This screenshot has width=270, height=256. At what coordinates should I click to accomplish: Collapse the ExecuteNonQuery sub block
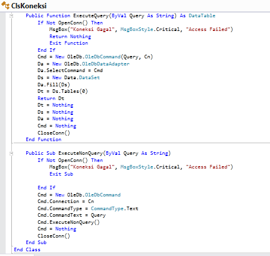pos(11,154)
